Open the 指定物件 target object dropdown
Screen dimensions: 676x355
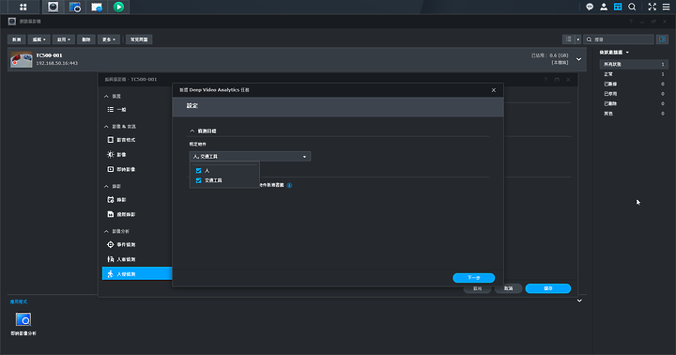coord(250,157)
